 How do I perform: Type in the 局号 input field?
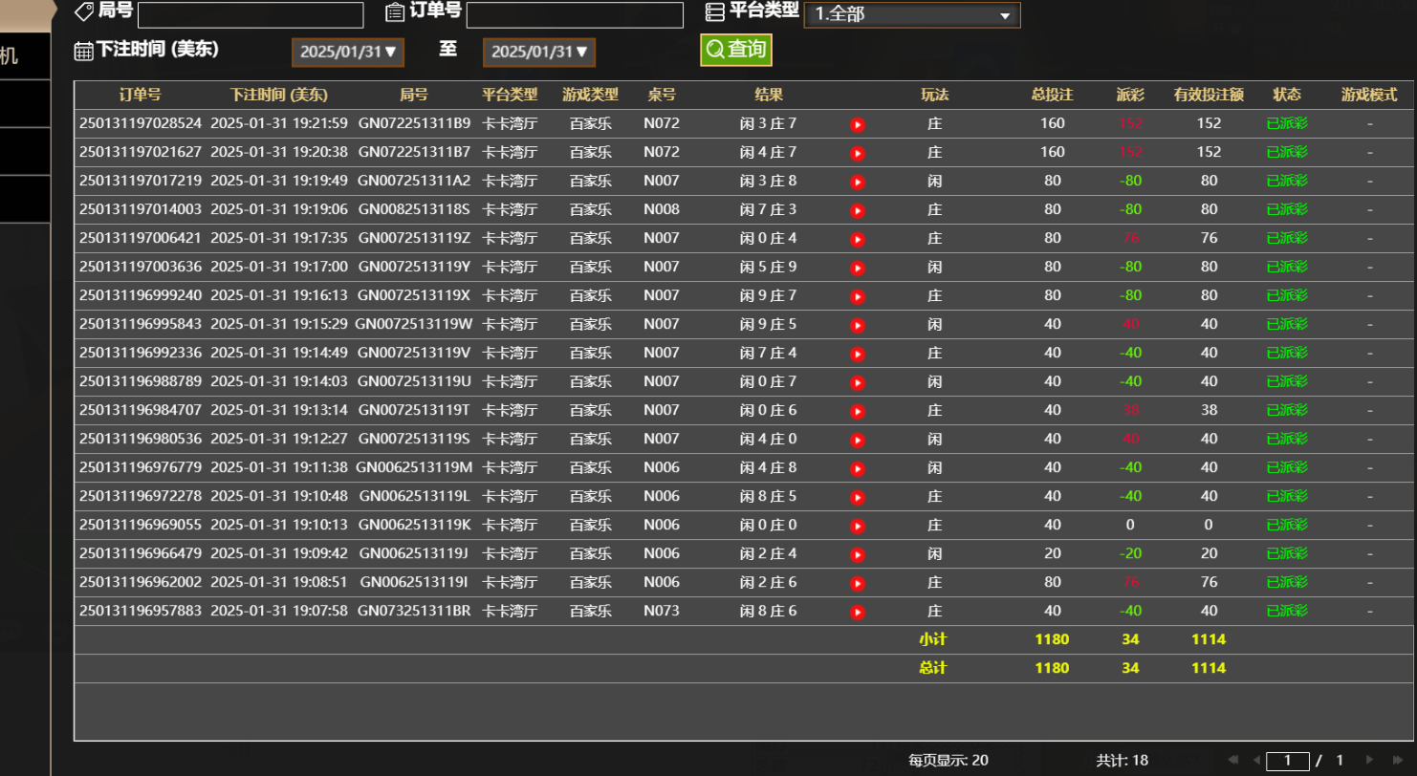point(251,15)
